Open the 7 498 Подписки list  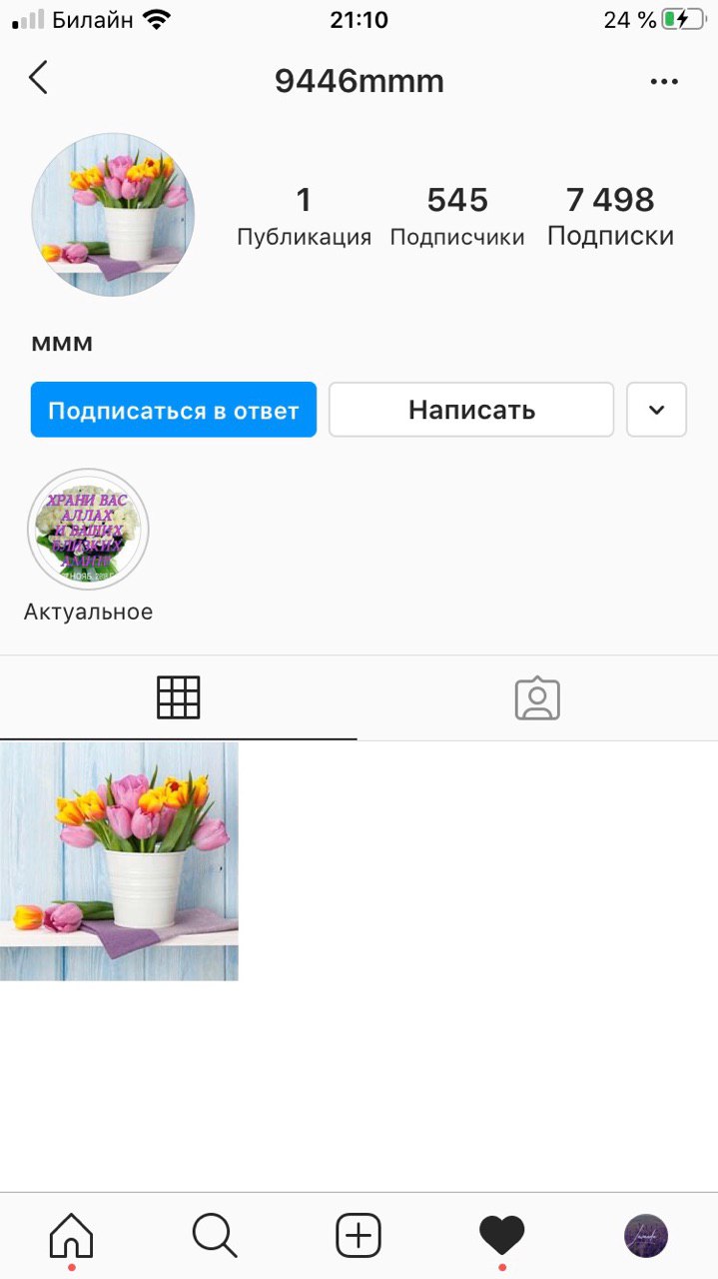610,216
